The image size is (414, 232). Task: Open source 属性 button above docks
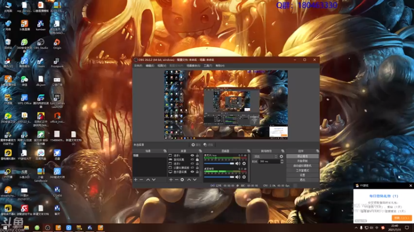(196, 145)
